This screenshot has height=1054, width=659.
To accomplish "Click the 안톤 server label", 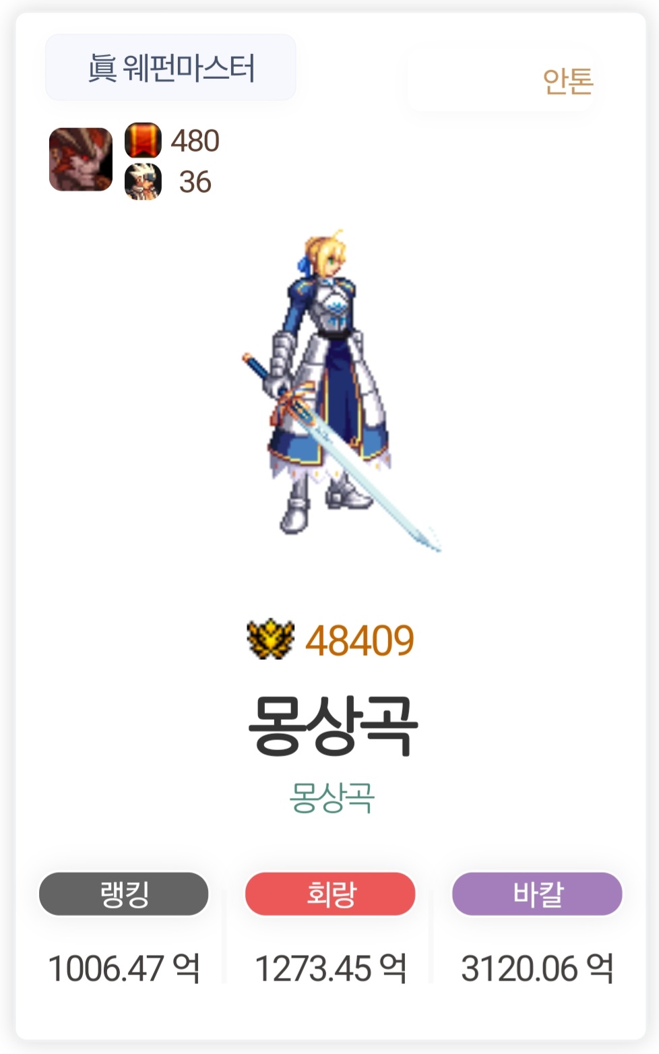I will pyautogui.click(x=567, y=82).
